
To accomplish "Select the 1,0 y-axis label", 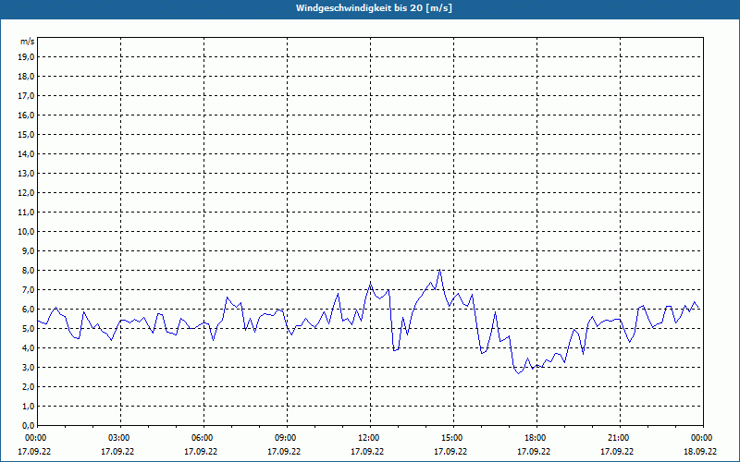I will [29, 407].
